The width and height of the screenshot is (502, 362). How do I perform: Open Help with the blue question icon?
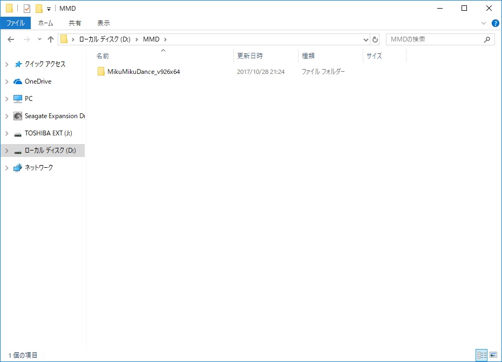tap(496, 23)
